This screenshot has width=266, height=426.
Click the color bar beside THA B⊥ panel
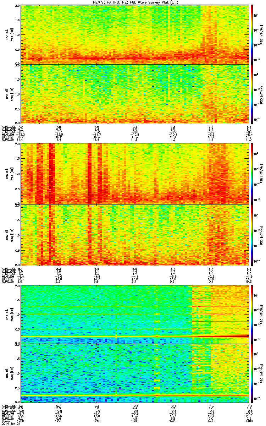[x=252, y=34]
